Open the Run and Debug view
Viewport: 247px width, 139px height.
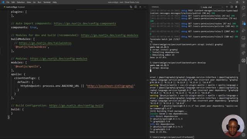[244, 31]
